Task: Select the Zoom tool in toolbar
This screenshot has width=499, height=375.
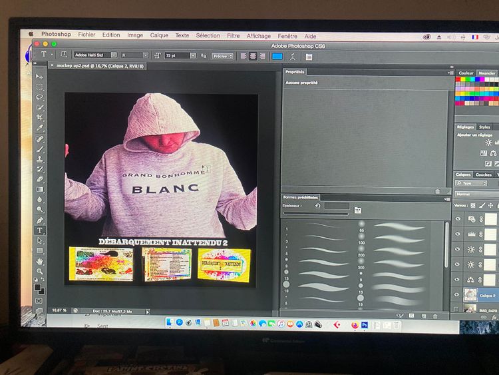Action: point(39,272)
